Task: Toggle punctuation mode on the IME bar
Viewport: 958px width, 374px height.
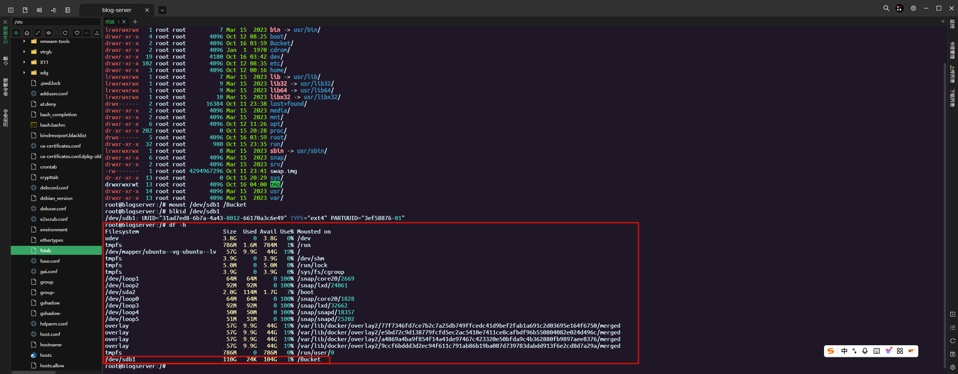Action: [x=854, y=351]
